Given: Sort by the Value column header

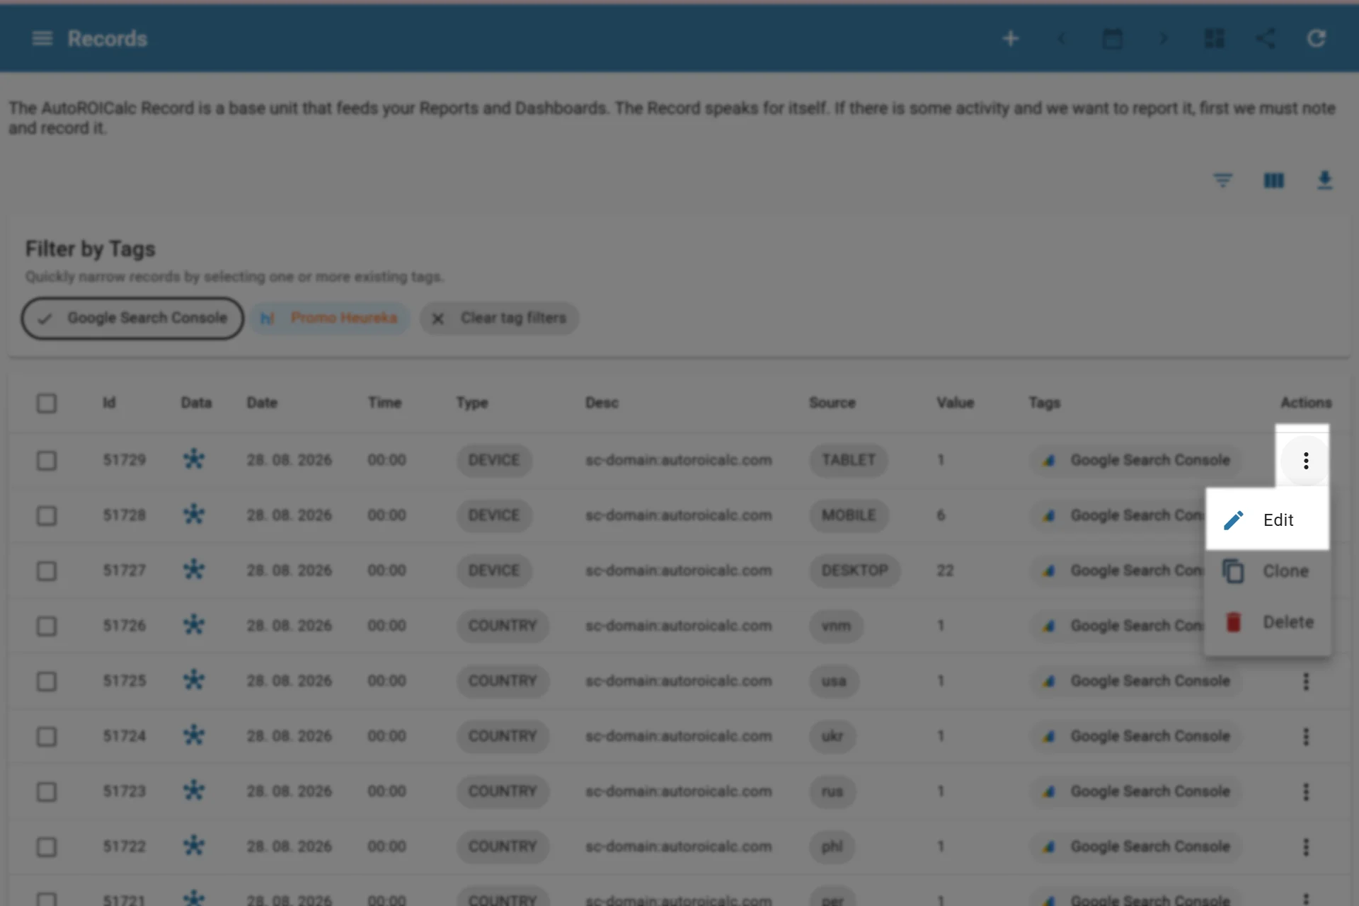Looking at the screenshot, I should [956, 403].
